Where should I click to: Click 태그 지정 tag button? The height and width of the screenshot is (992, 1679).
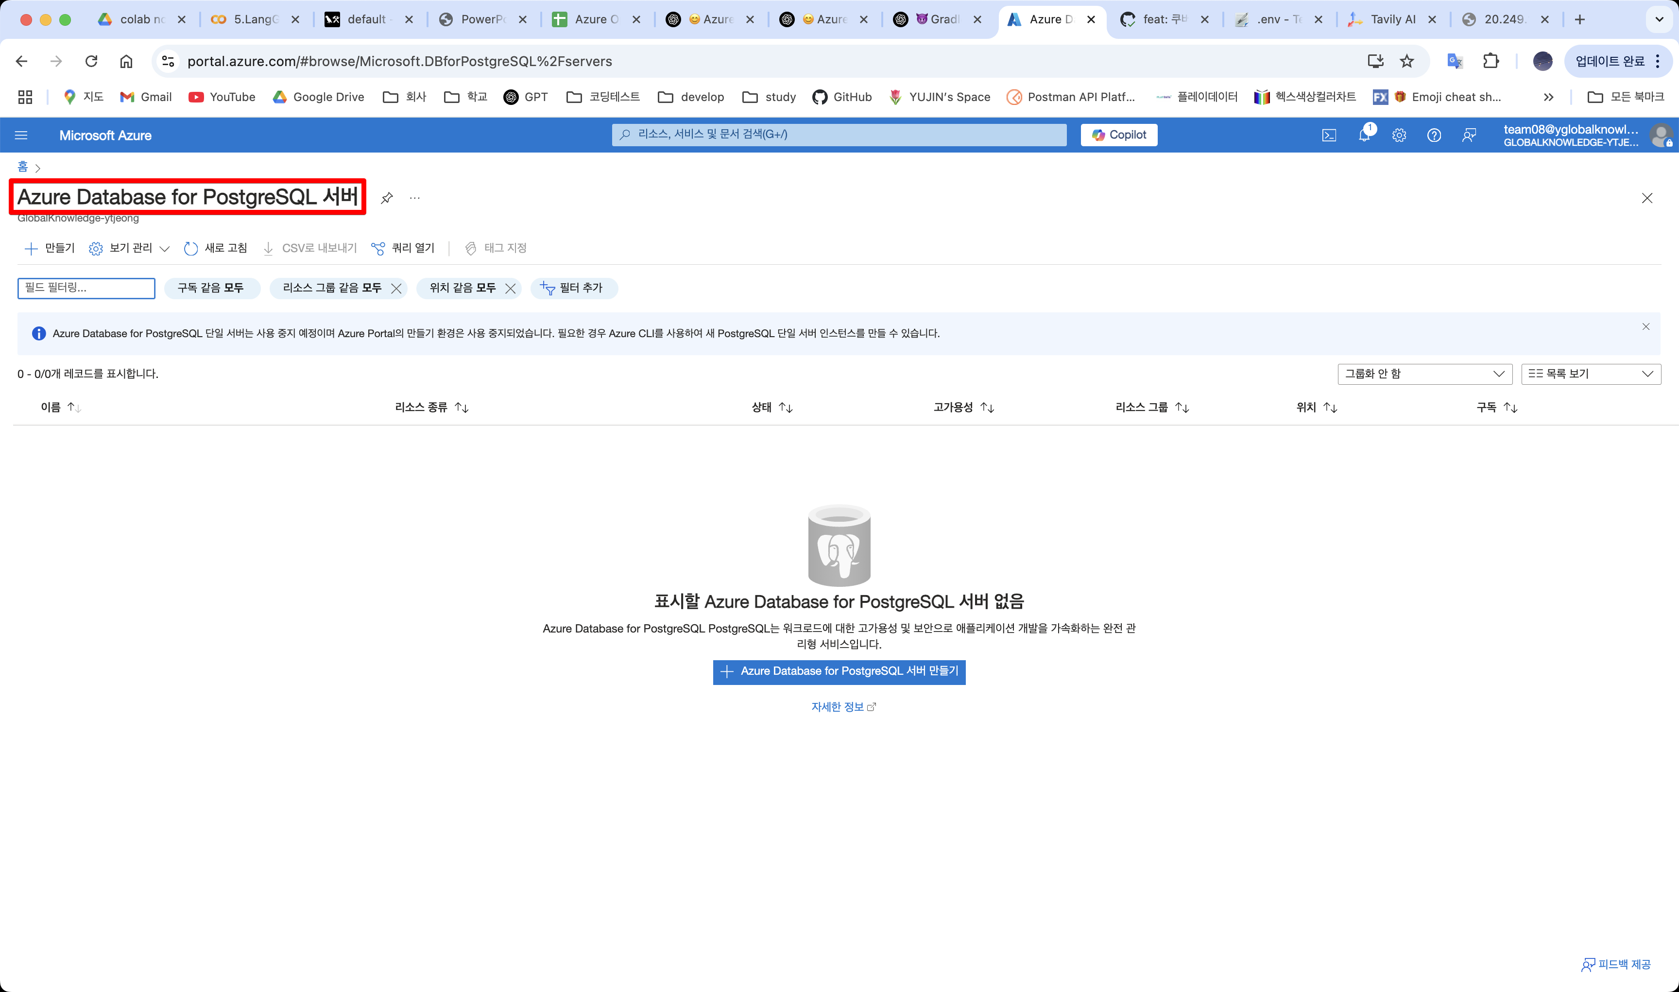click(495, 248)
